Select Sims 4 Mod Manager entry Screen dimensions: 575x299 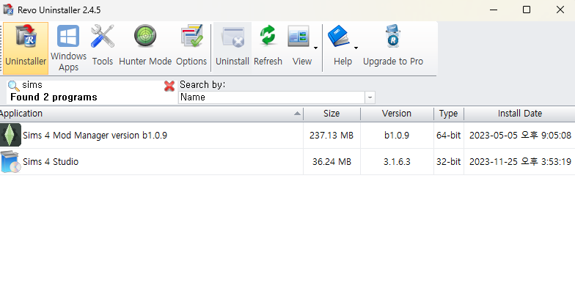[x=95, y=136]
